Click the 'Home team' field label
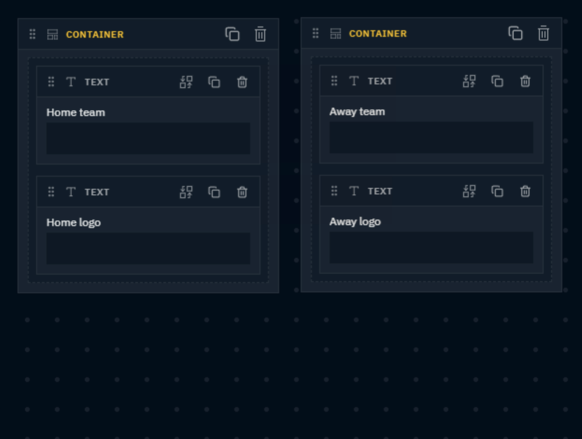Viewport: 582px width, 439px height. pyautogui.click(x=76, y=112)
